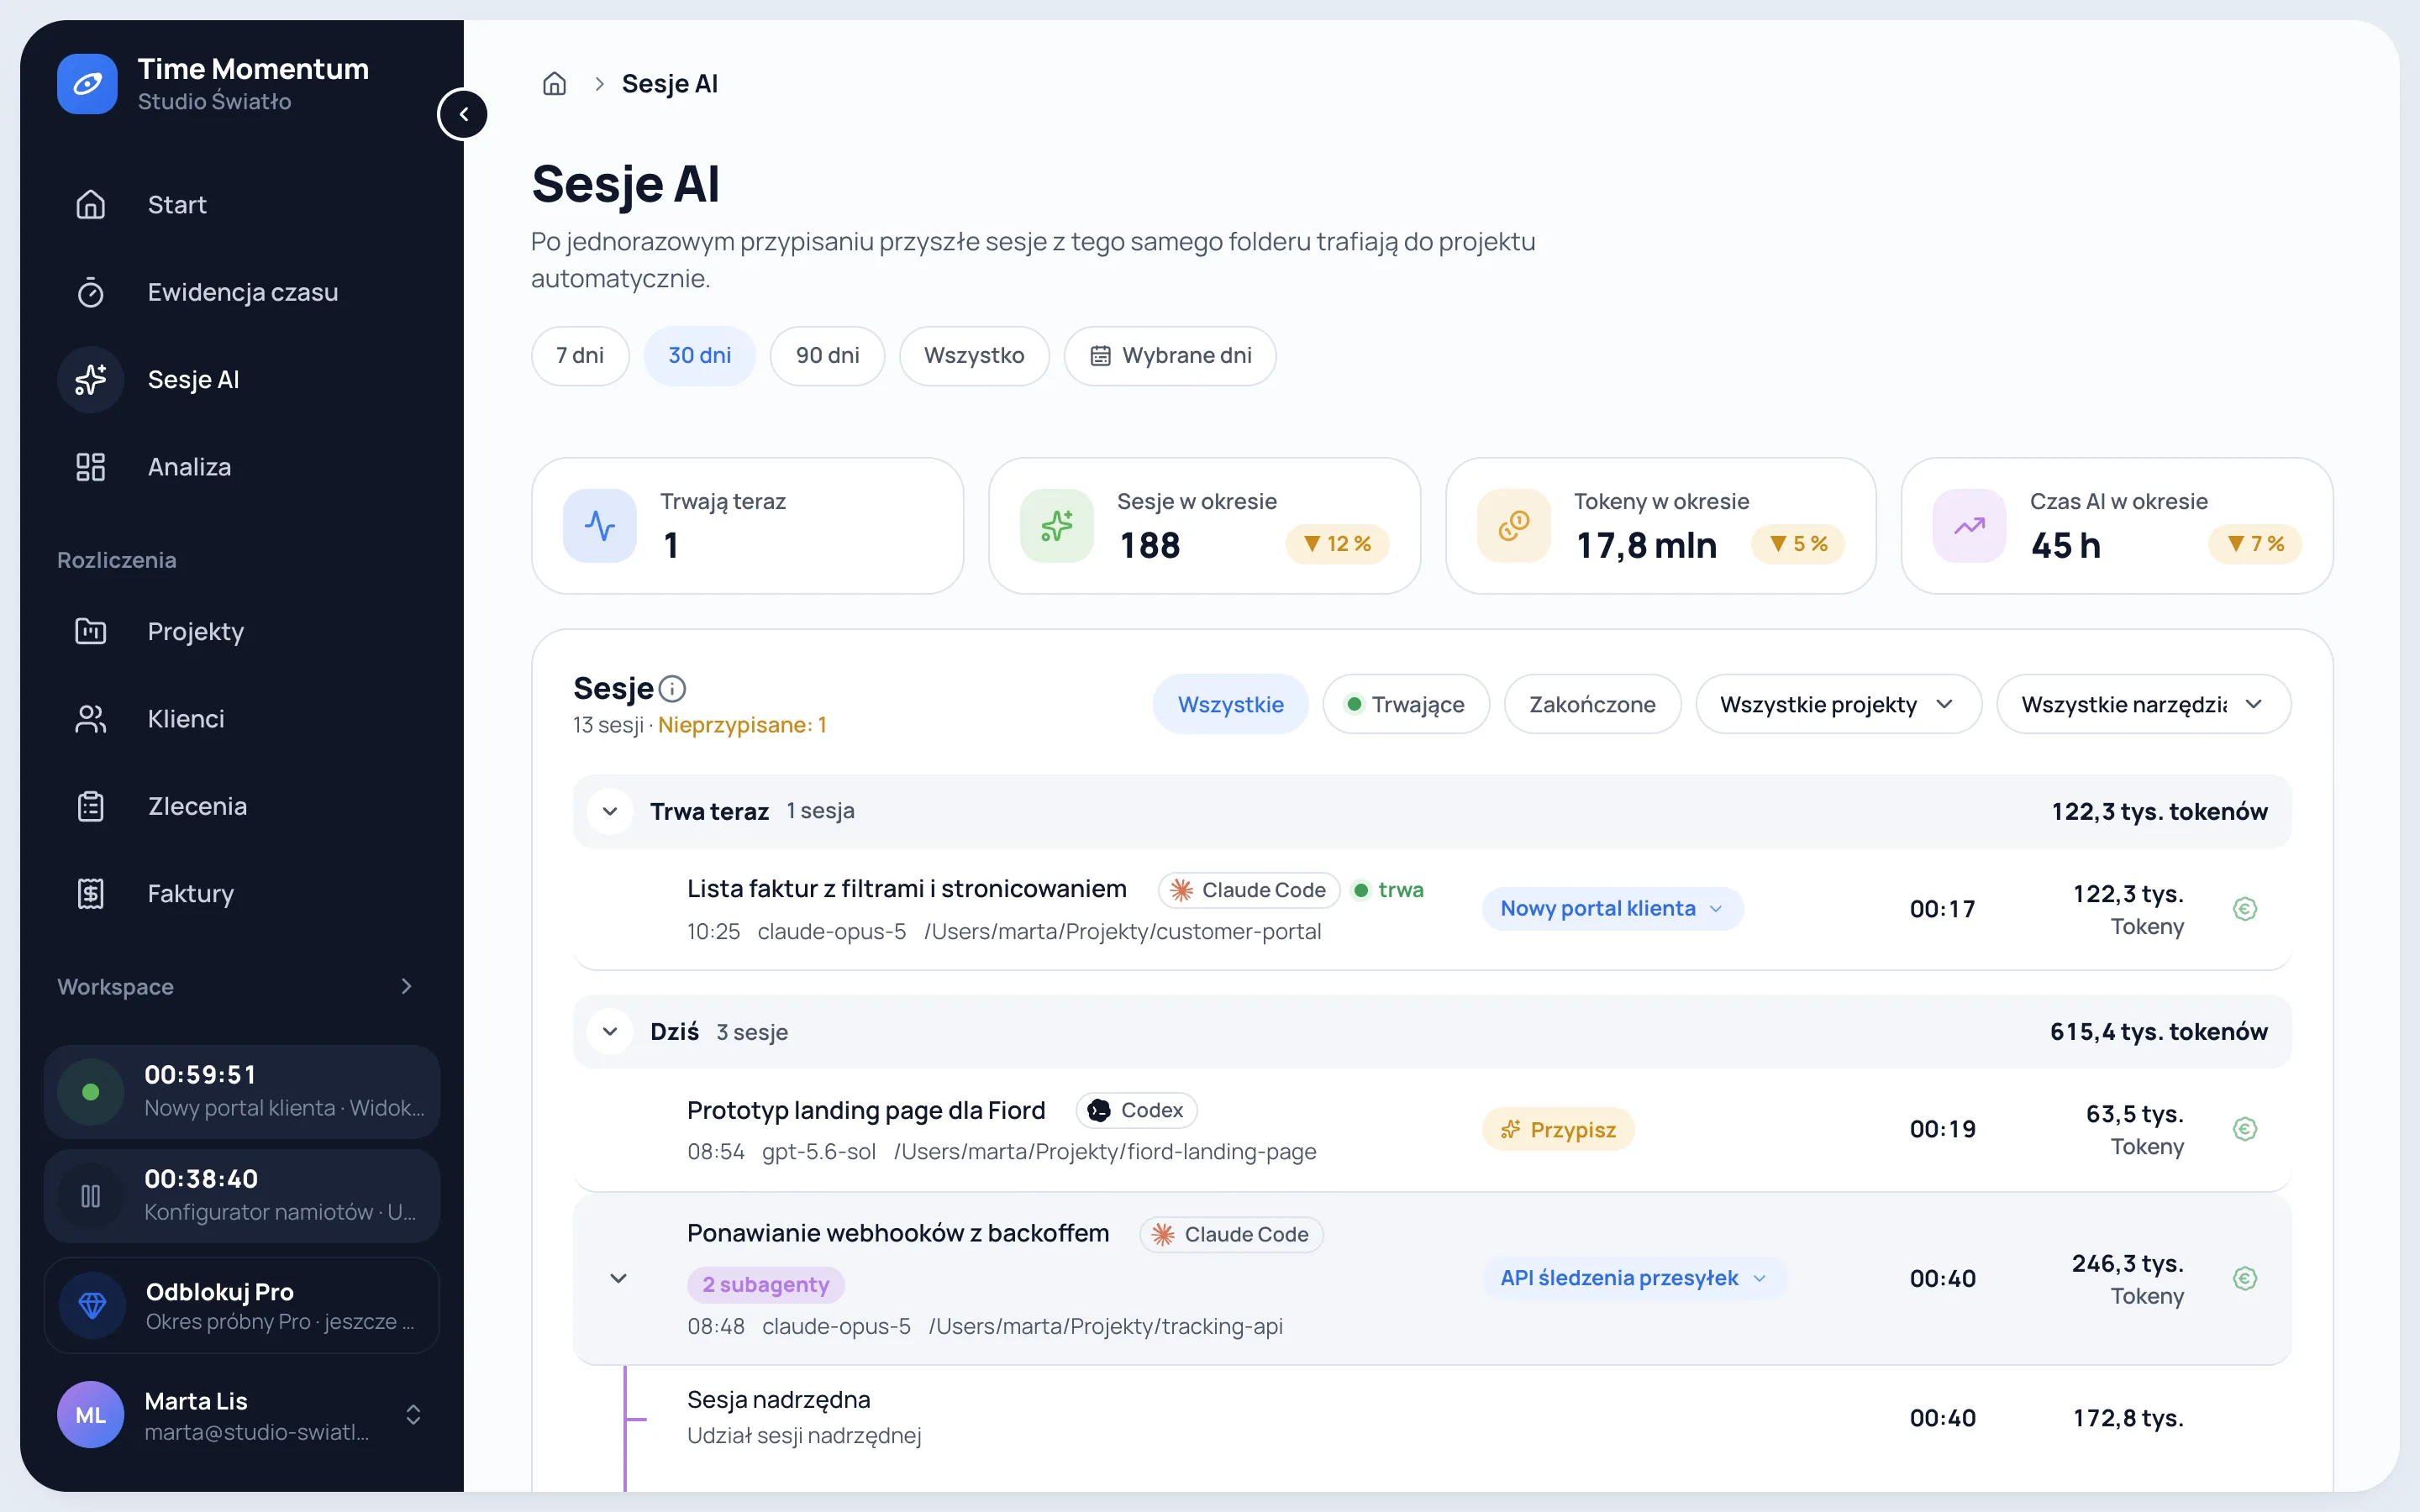Expand the Workspace section
Viewport: 2420px width, 1512px height.
[406, 987]
